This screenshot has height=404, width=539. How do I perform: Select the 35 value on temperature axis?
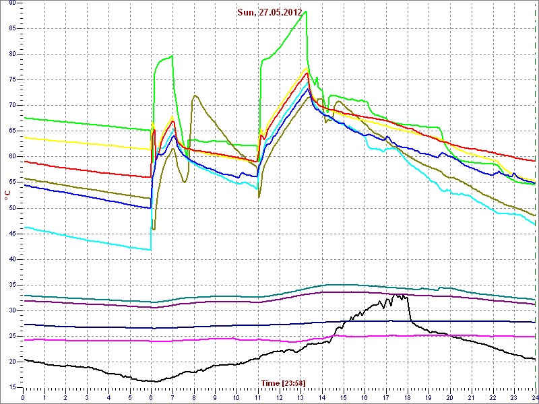click(x=12, y=285)
